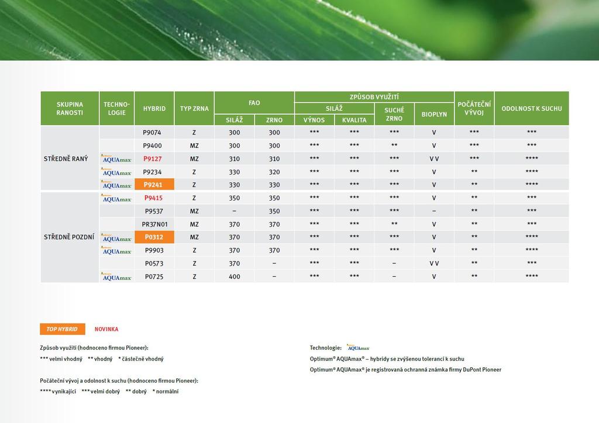The width and height of the screenshot is (599, 423).
Task: Click hybrid name P9400
Action: [x=153, y=146]
